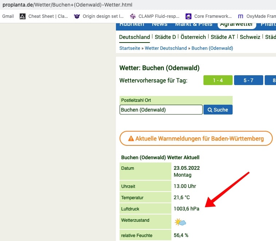
Task: Switch to the Österreich weather section
Action: click(195, 37)
